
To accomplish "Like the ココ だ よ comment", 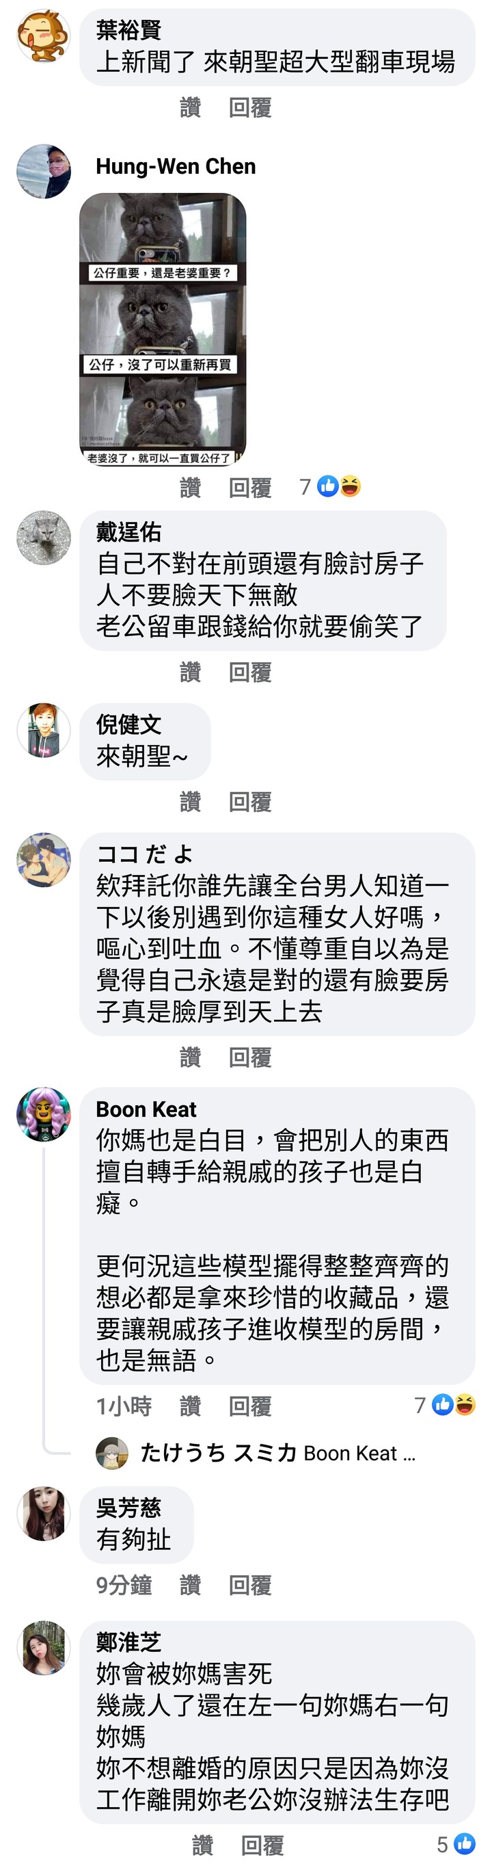I will (x=190, y=1057).
